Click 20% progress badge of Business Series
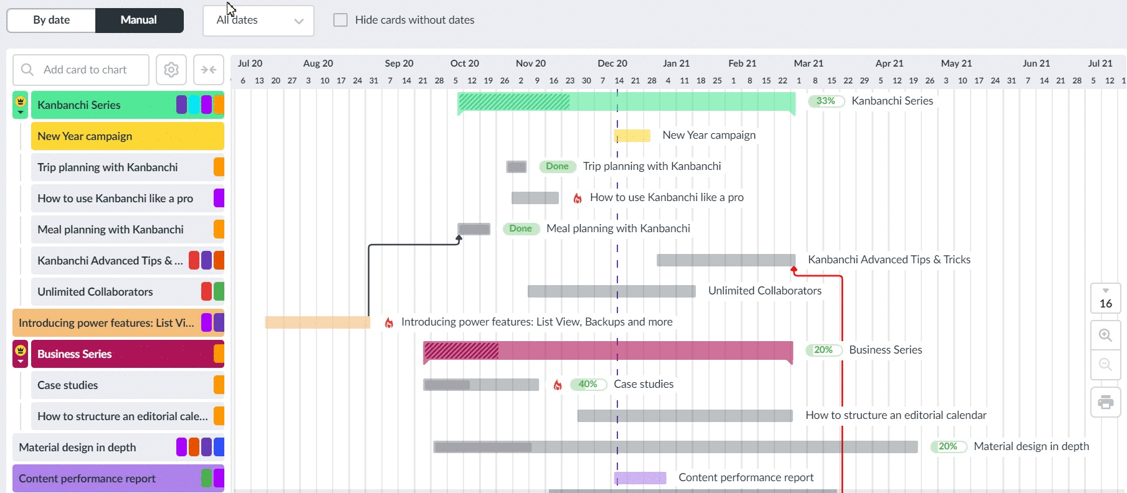1127x493 pixels. coord(824,350)
